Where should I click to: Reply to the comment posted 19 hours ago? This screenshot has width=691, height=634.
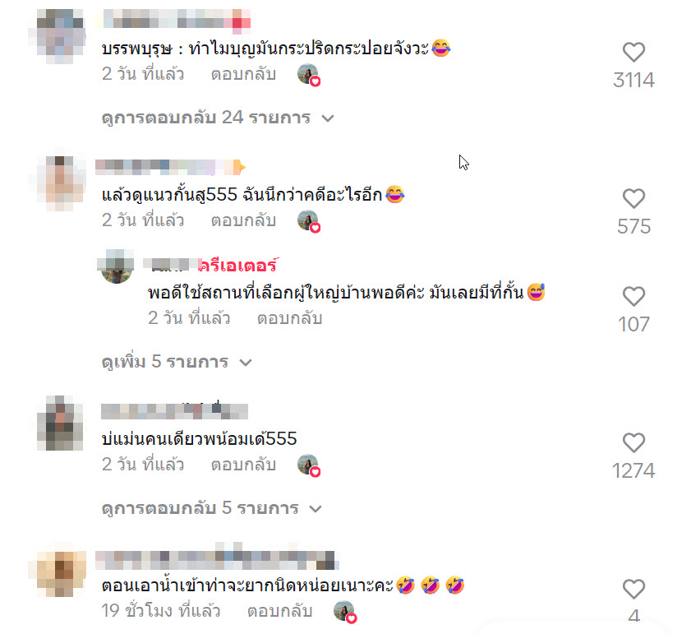[x=280, y=611]
